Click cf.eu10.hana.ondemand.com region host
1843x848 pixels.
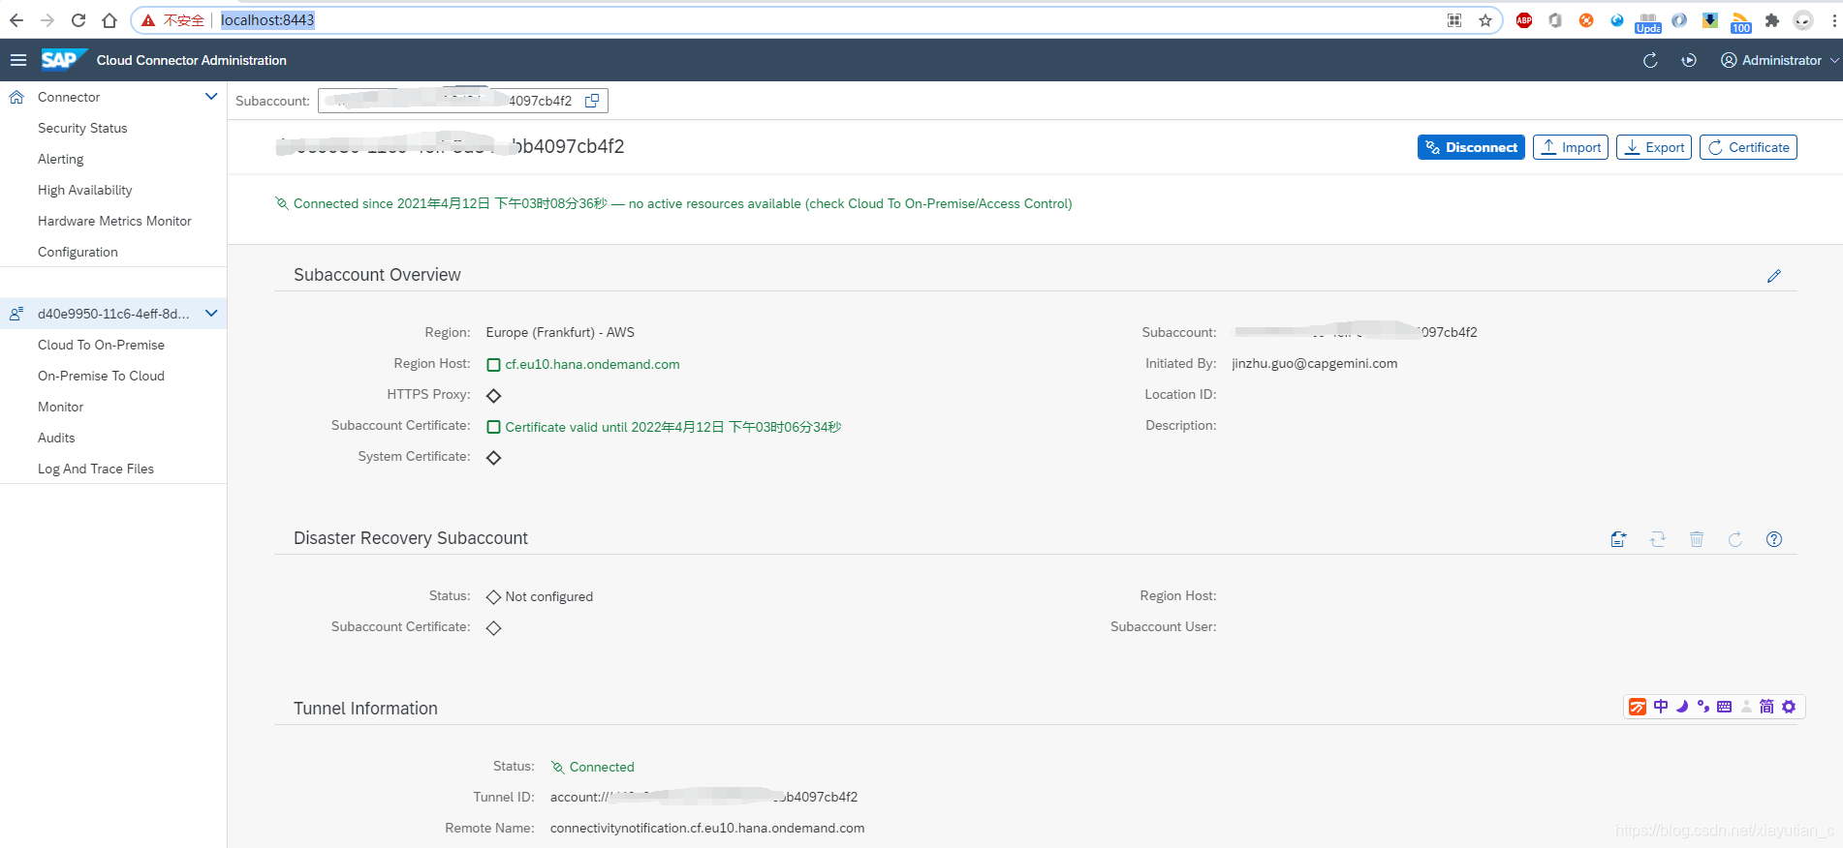(592, 364)
